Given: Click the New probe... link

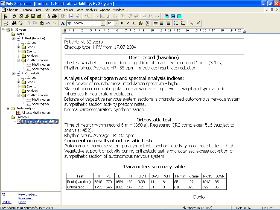Looking at the screenshot, I should [x=28, y=194].
